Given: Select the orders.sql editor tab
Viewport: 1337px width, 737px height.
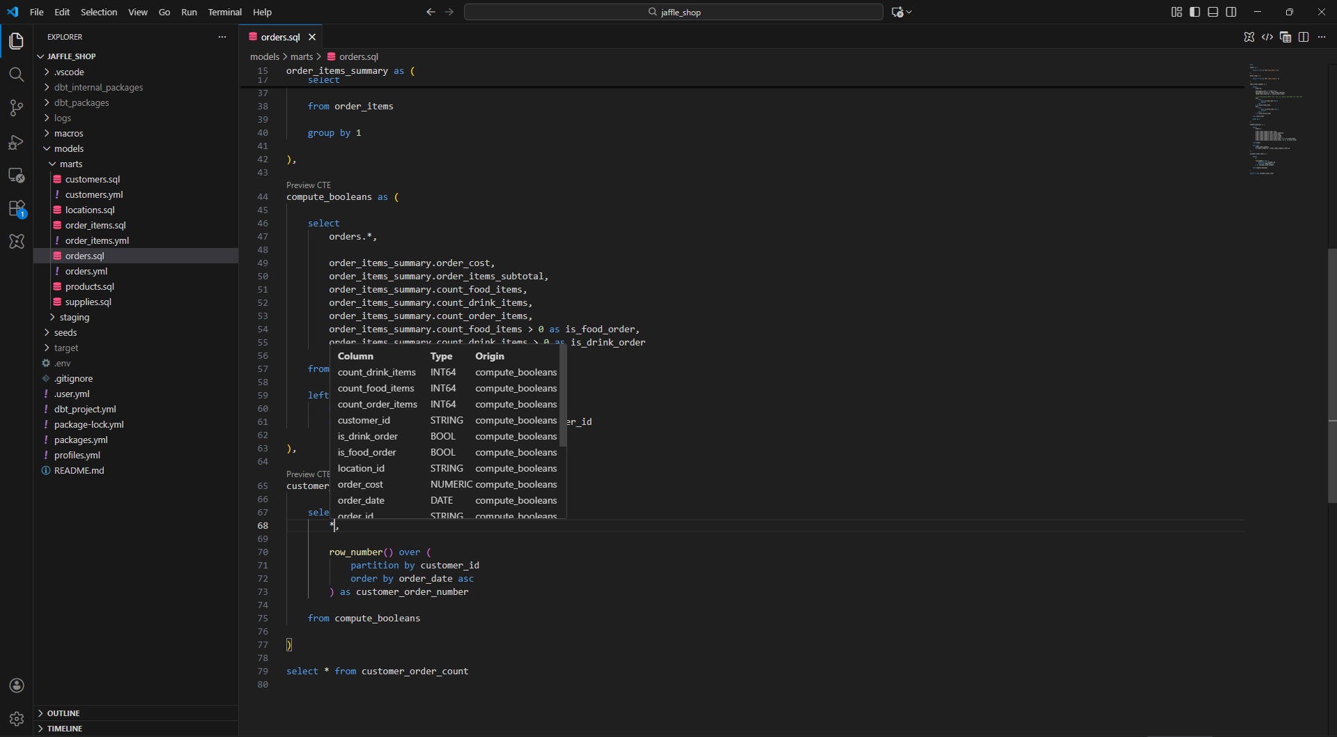Looking at the screenshot, I should tap(280, 37).
